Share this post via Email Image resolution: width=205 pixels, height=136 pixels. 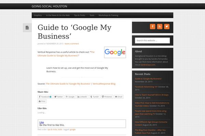pyautogui.click(x=119, y=97)
